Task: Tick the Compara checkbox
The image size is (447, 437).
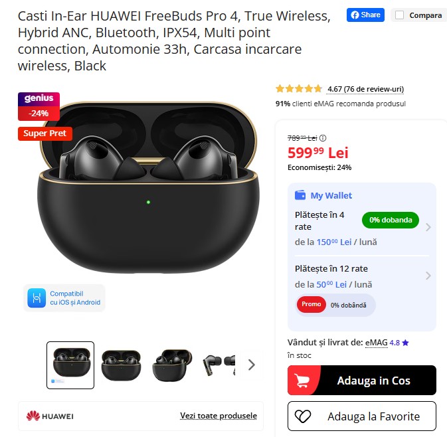Action: click(x=399, y=15)
